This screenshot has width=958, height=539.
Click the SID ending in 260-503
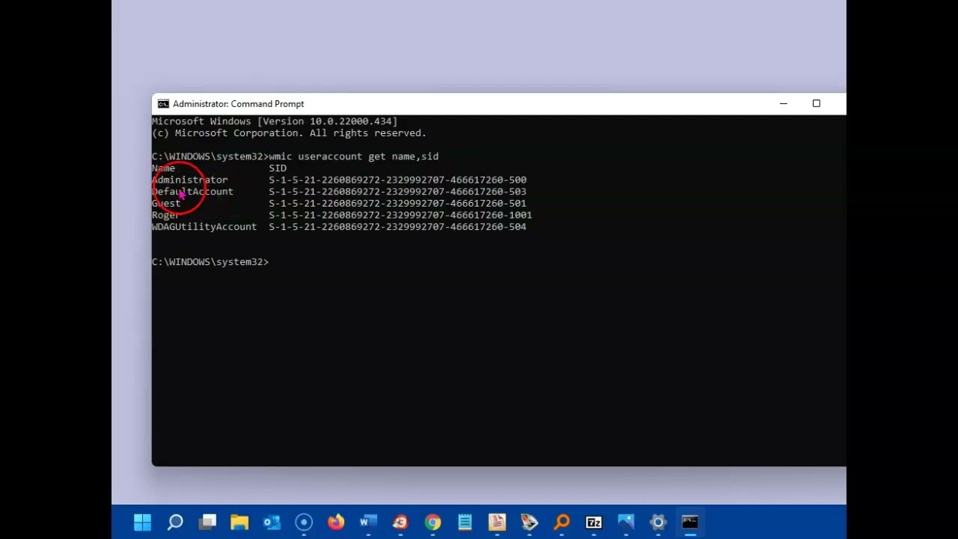[397, 192]
